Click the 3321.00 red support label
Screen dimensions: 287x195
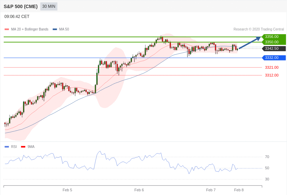271,67
